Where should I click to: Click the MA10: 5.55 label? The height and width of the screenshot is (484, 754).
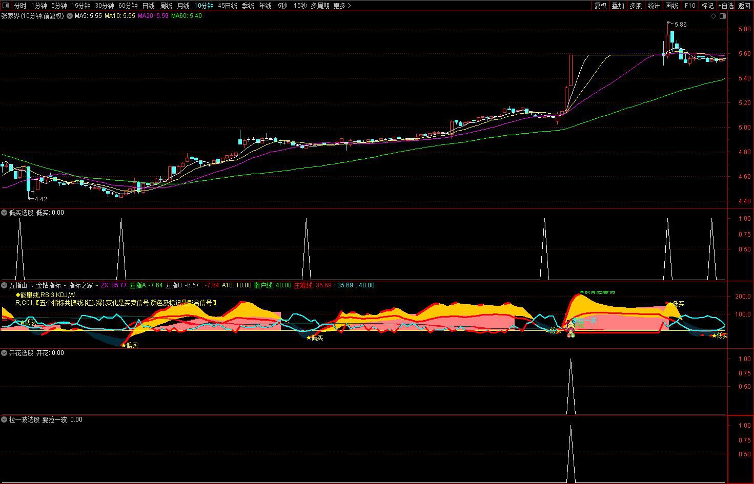(120, 16)
